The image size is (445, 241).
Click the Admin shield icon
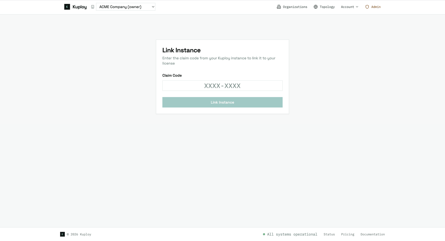[x=367, y=7]
